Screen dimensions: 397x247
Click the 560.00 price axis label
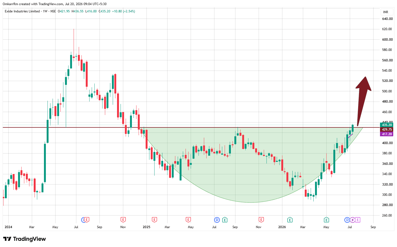click(387, 60)
